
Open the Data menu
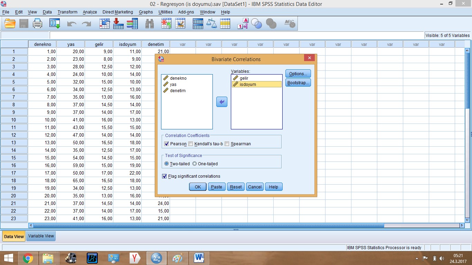click(47, 12)
